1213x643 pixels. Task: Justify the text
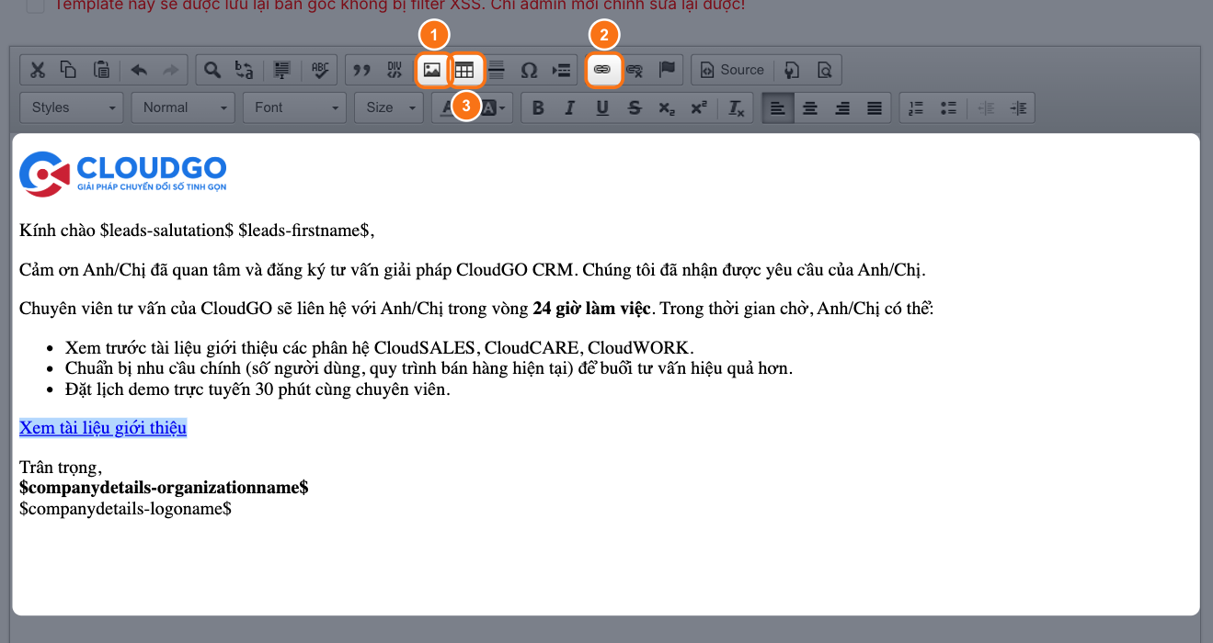[x=875, y=107]
